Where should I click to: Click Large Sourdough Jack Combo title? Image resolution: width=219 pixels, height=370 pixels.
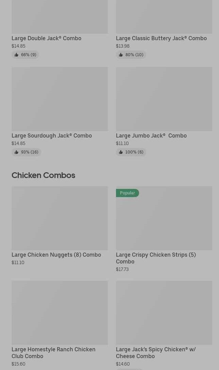52,135
